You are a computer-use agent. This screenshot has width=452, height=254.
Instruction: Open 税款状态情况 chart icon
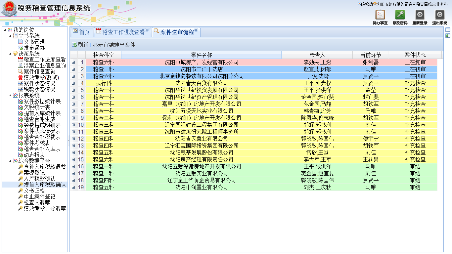pos(21,90)
